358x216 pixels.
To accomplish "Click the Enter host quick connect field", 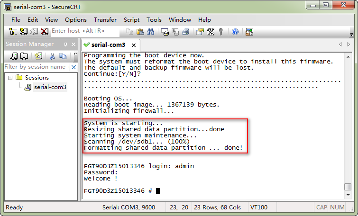I will click(x=85, y=31).
